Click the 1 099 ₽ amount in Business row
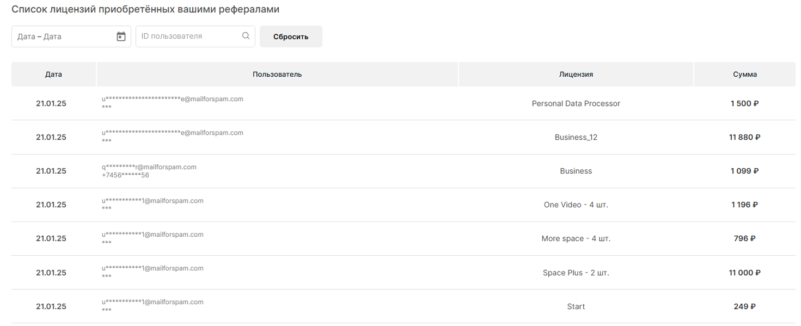This screenshot has height=326, width=801. point(745,171)
